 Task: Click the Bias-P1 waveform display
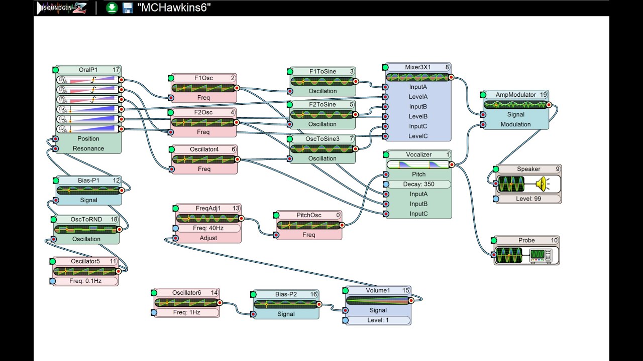88,191
